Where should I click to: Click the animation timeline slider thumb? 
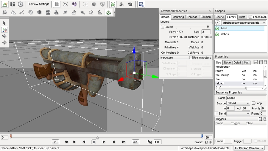(97, 138)
